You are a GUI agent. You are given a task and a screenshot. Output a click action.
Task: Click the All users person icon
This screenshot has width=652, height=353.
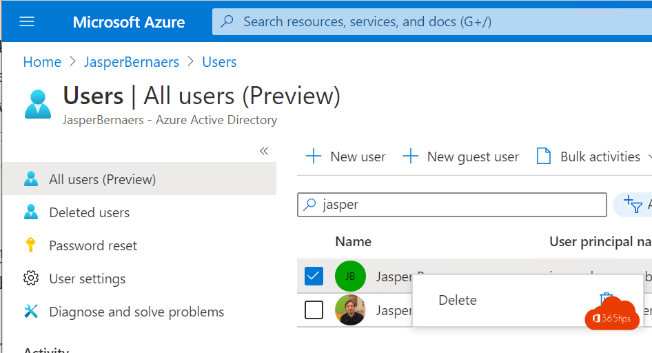(31, 179)
